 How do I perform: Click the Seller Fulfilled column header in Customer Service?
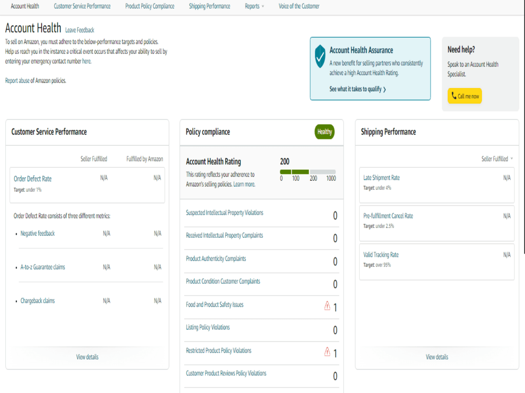[94, 159]
